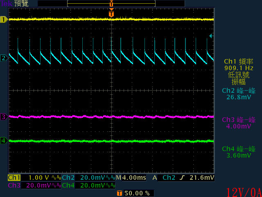The height and width of the screenshot is (197, 262).
Task: Click the Ch2 peak-to-peak 26.8mV value
Action: pos(239,97)
